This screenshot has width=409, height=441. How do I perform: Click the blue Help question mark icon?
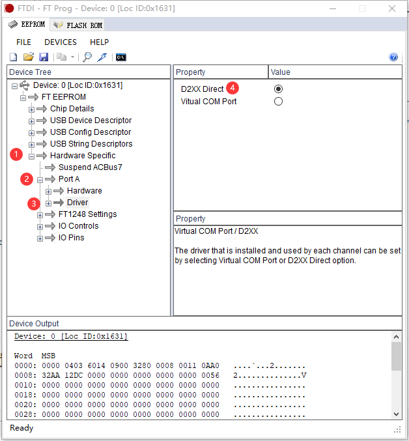pyautogui.click(x=393, y=57)
